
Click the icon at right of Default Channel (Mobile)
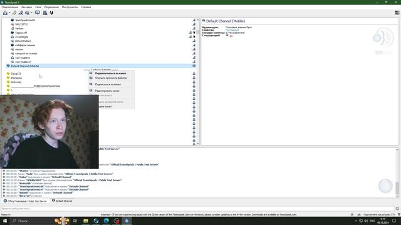(194, 66)
